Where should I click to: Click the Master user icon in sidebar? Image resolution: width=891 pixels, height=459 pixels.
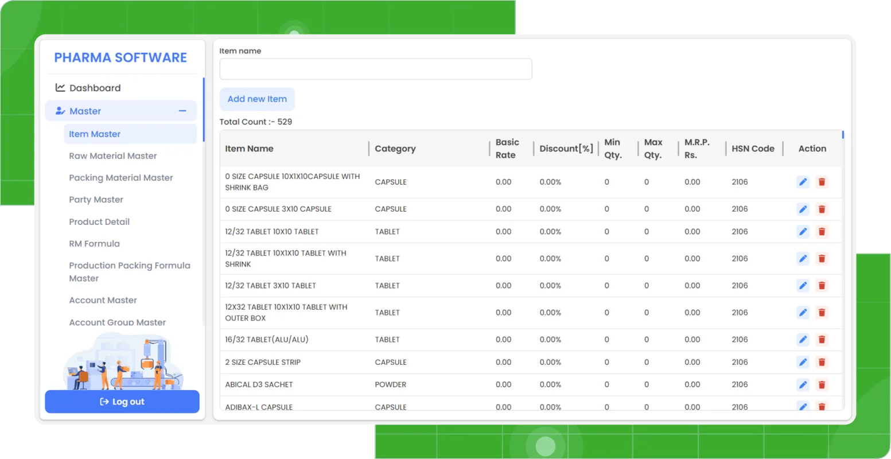click(60, 111)
